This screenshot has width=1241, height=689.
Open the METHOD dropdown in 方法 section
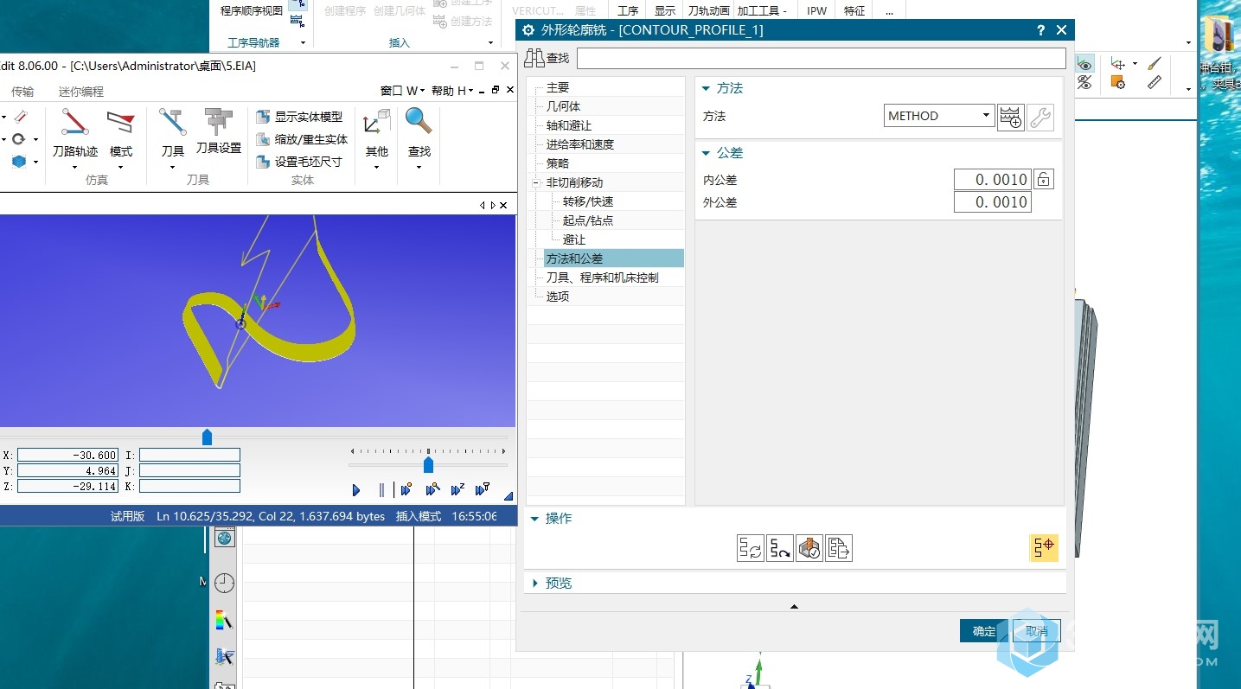(940, 116)
